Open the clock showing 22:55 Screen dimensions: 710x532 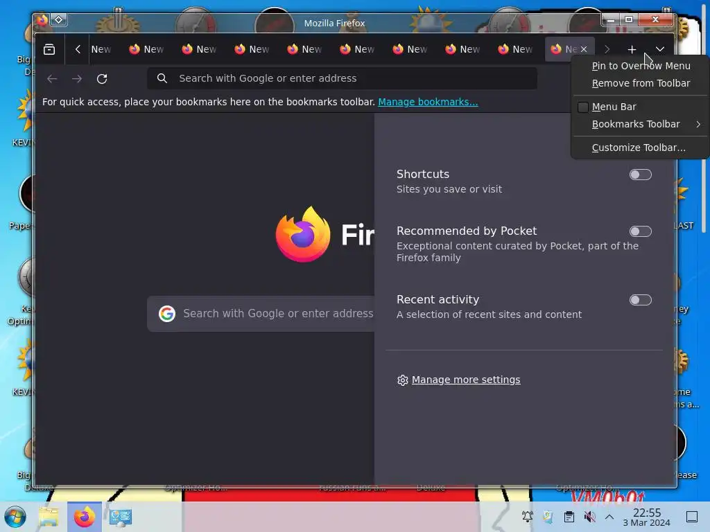point(647,517)
